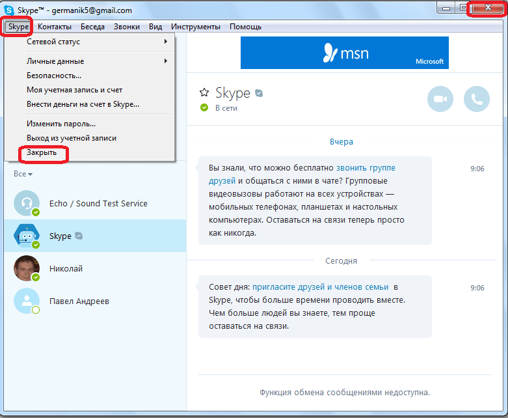The image size is (508, 418).
Task: Choose Выход из учетной записи
Action: [98, 138]
